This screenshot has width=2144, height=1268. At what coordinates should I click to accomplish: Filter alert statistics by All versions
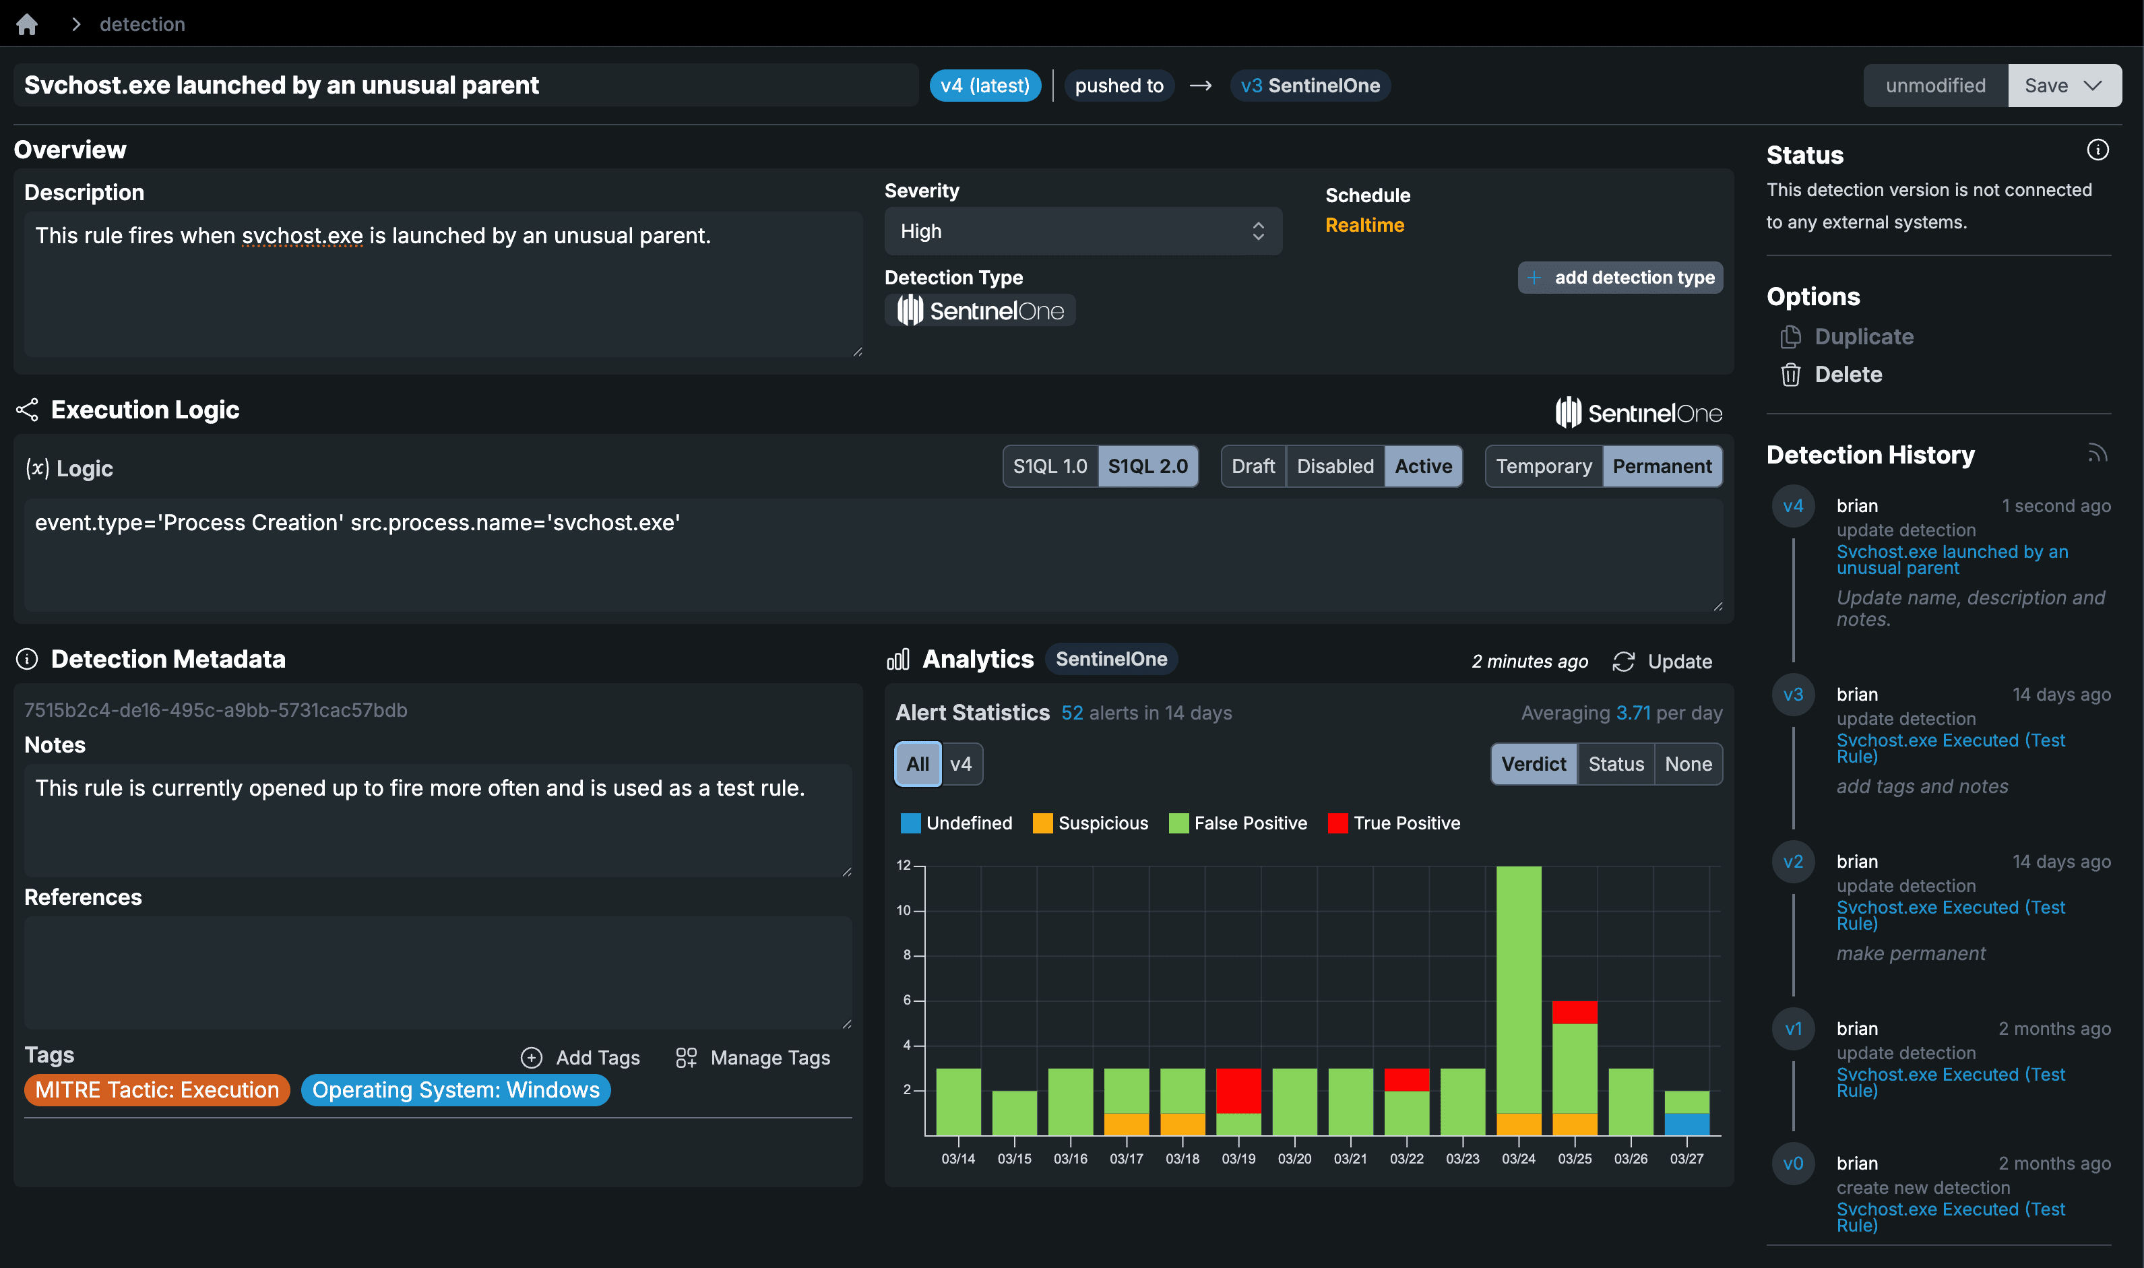pos(918,764)
